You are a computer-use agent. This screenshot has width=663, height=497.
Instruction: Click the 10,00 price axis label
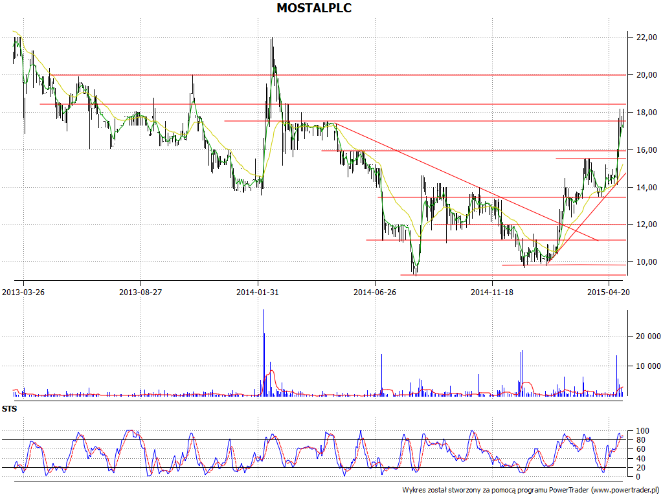tap(647, 262)
